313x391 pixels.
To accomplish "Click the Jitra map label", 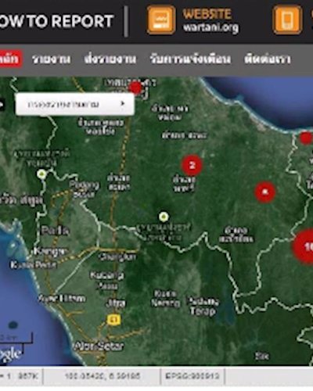I will tap(115, 303).
